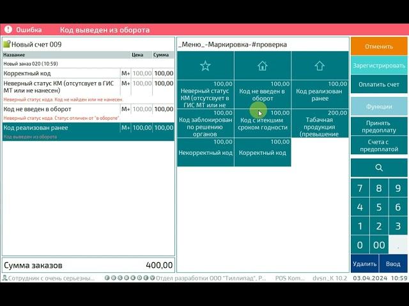Select highlighted line Код реализован ранее

pyautogui.click(x=88, y=131)
